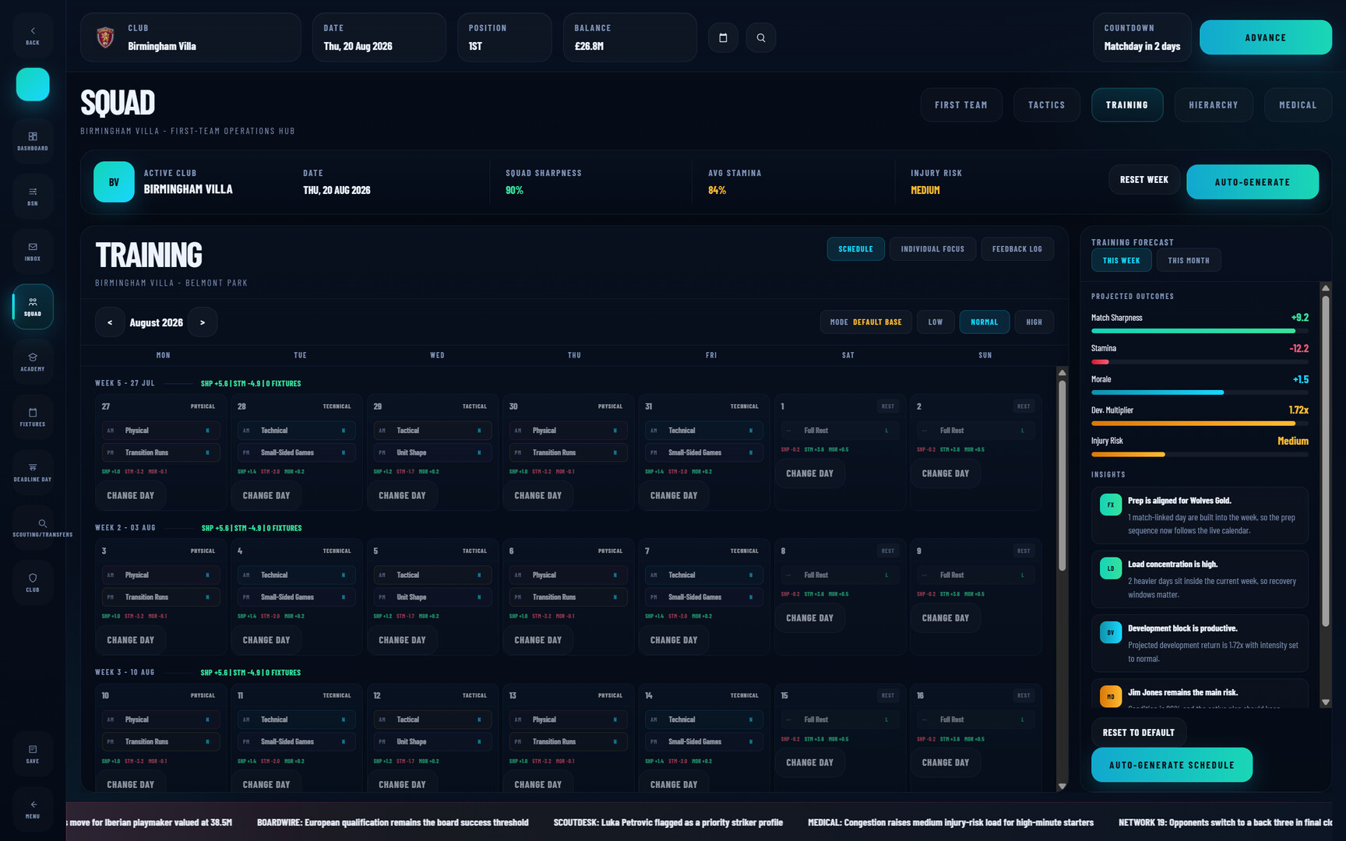This screenshot has height=841, width=1346.
Task: Advance to the next month with the arrow
Action: pos(203,322)
